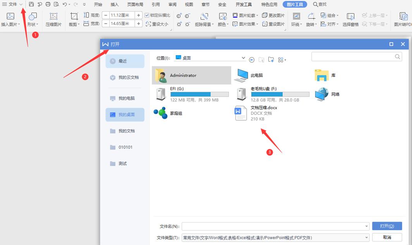Select 我的桌面 in sidebar
412x245 pixels.
pyautogui.click(x=125, y=114)
